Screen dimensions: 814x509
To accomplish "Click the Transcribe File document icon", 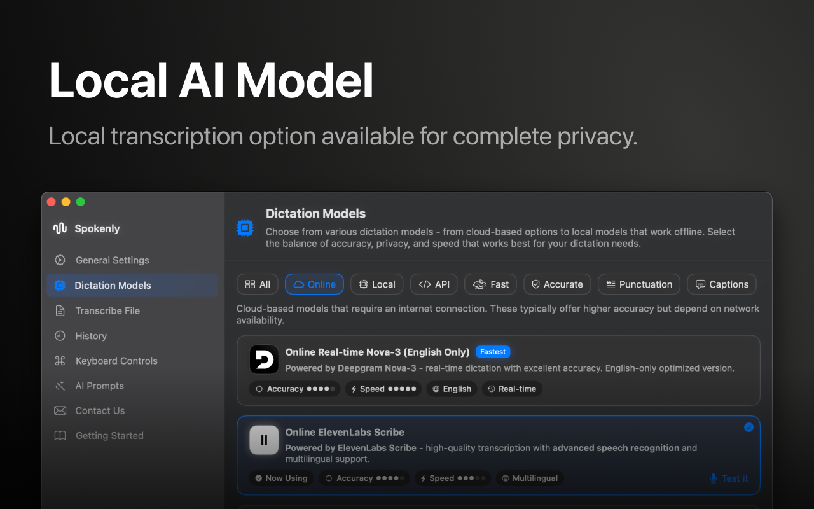I will pyautogui.click(x=60, y=310).
